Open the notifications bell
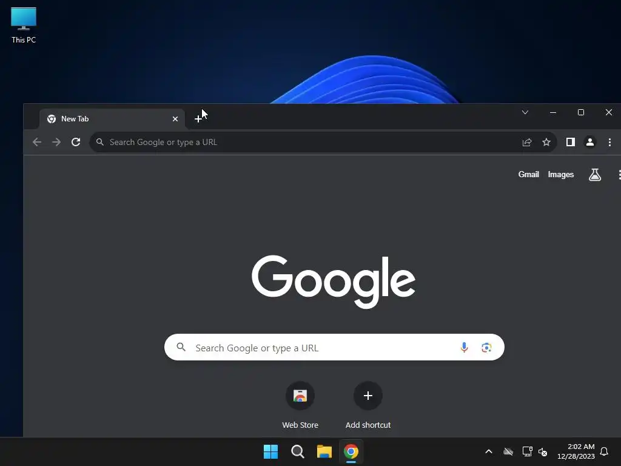Screen dimensions: 621x466 coord(604,451)
